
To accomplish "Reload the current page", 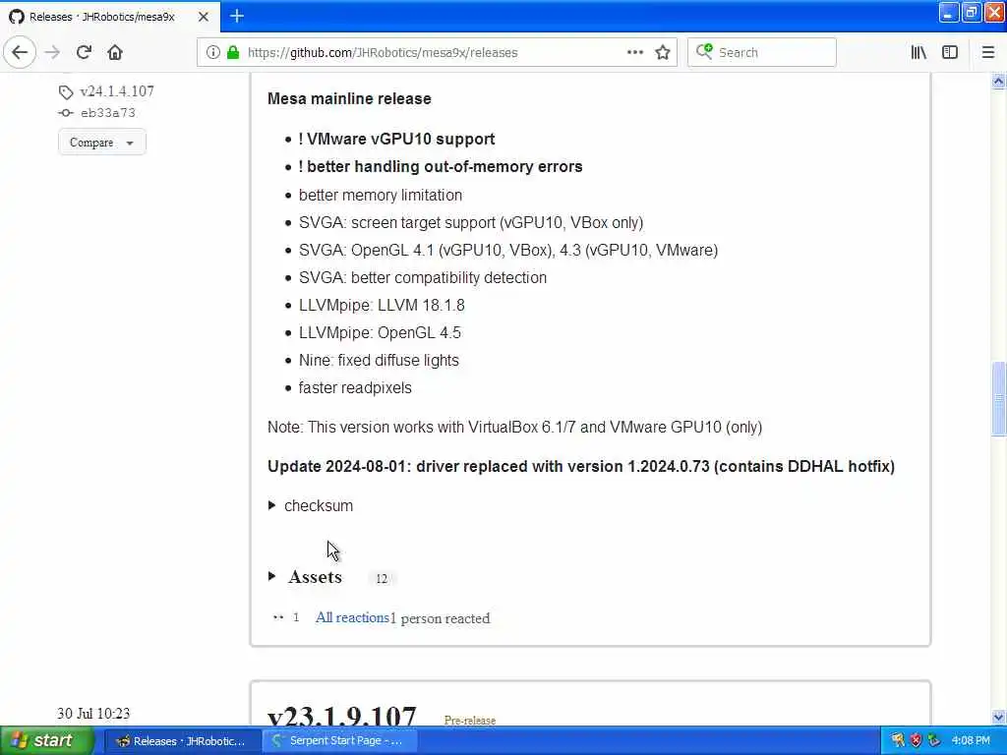I will [x=84, y=52].
